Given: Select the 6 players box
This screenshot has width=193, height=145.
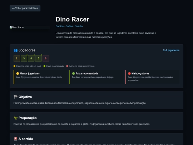Looking at the screenshot, I should 46,58.
